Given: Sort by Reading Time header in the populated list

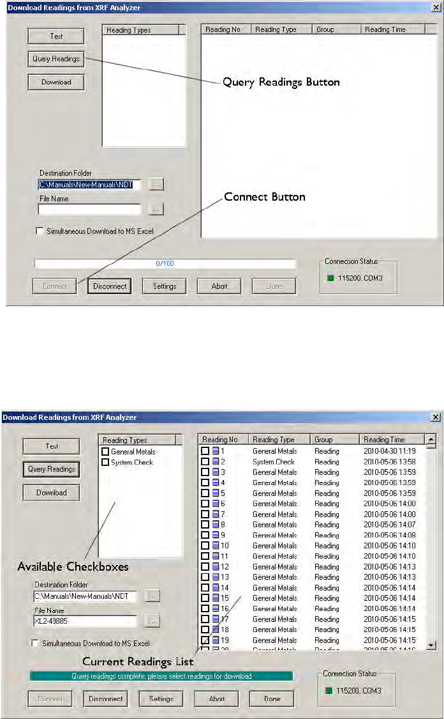Looking at the screenshot, I should coord(392,439).
